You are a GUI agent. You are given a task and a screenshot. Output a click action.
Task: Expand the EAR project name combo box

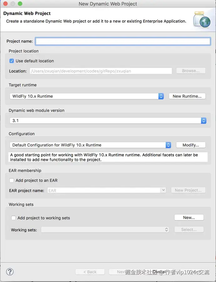point(163,190)
